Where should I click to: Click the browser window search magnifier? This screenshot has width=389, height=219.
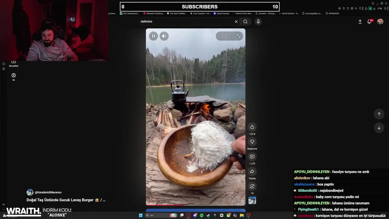pyautogui.click(x=373, y=3)
